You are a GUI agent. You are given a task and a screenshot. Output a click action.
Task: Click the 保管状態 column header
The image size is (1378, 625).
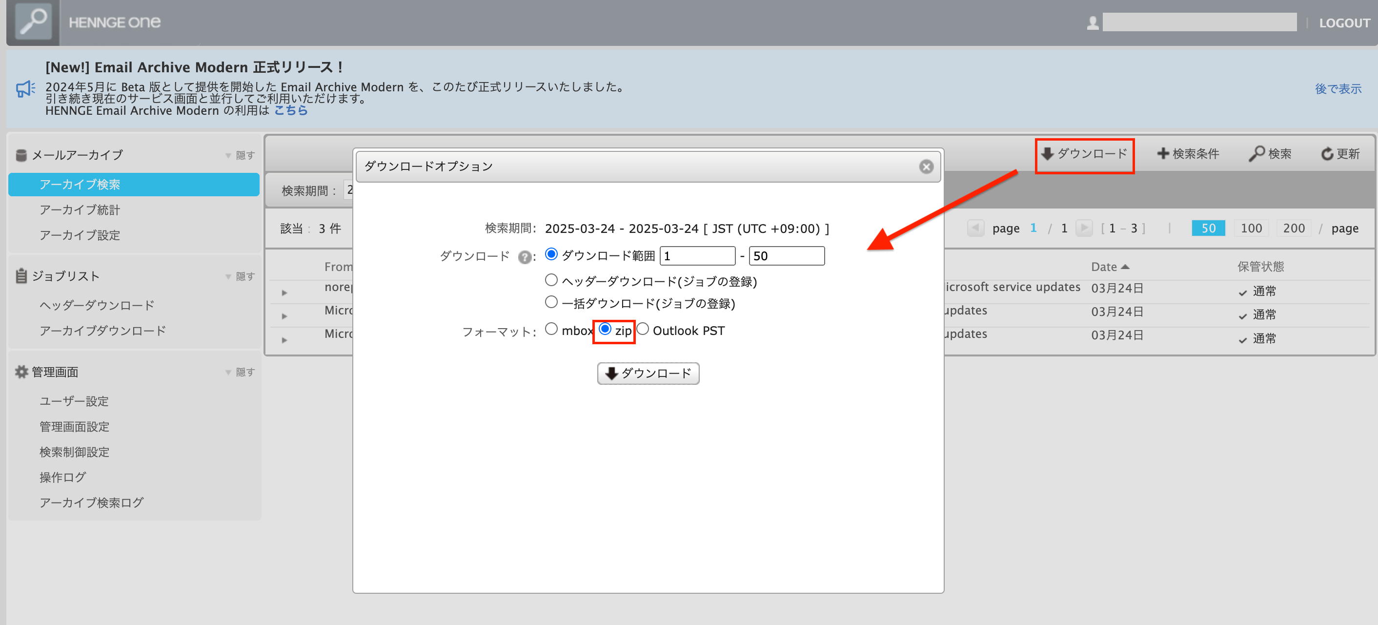pos(1260,267)
